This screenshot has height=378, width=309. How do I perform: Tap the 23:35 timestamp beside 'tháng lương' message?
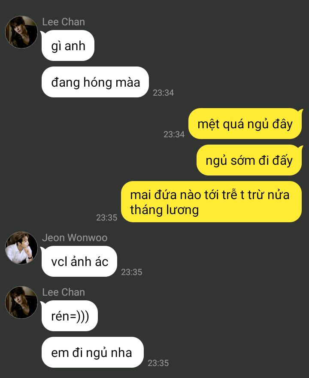tap(106, 218)
